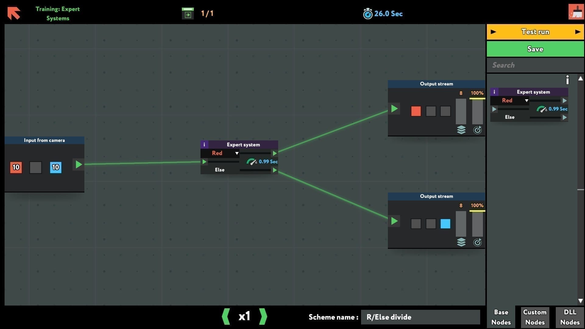585x329 pixels.
Task: Switch to the DLL Nodes tab
Action: pyautogui.click(x=569, y=317)
